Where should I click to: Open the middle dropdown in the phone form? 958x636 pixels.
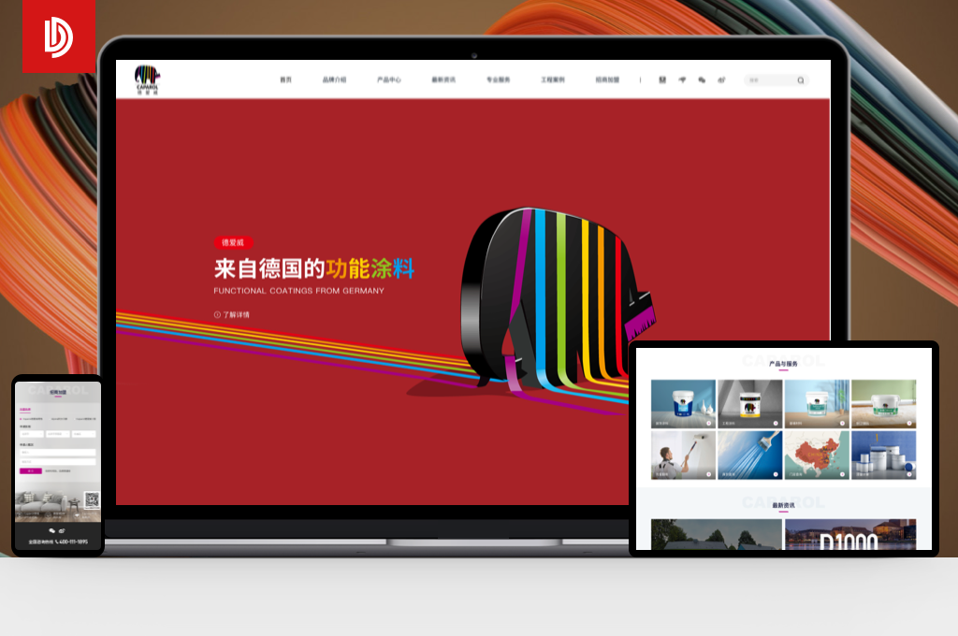click(57, 434)
